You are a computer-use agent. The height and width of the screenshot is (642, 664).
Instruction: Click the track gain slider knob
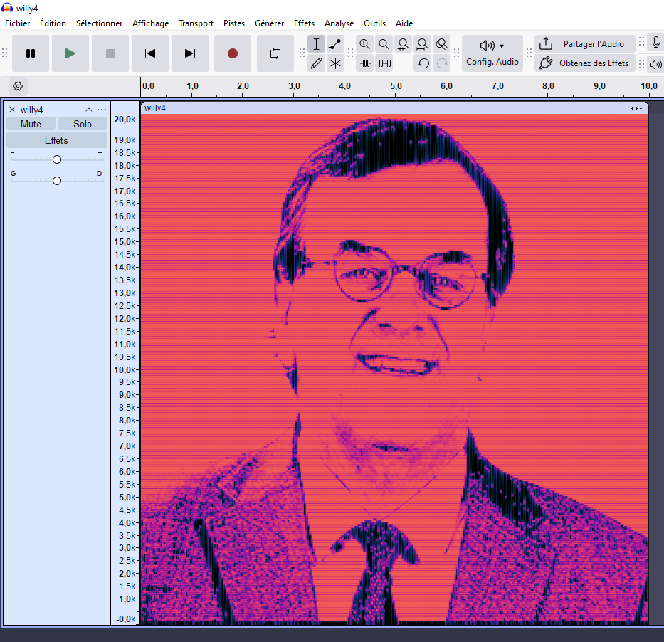pos(57,159)
